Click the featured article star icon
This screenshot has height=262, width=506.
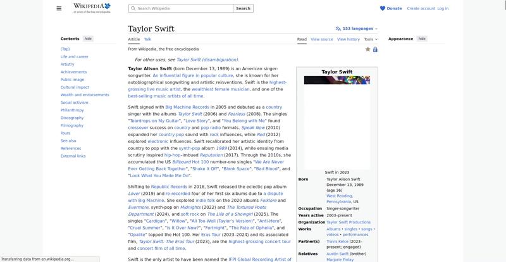click(x=367, y=49)
